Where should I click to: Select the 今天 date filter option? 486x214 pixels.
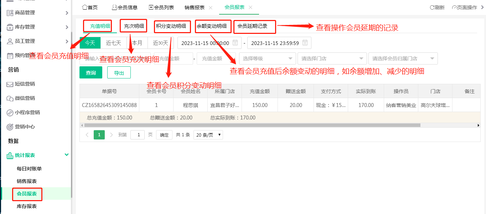pos(90,42)
